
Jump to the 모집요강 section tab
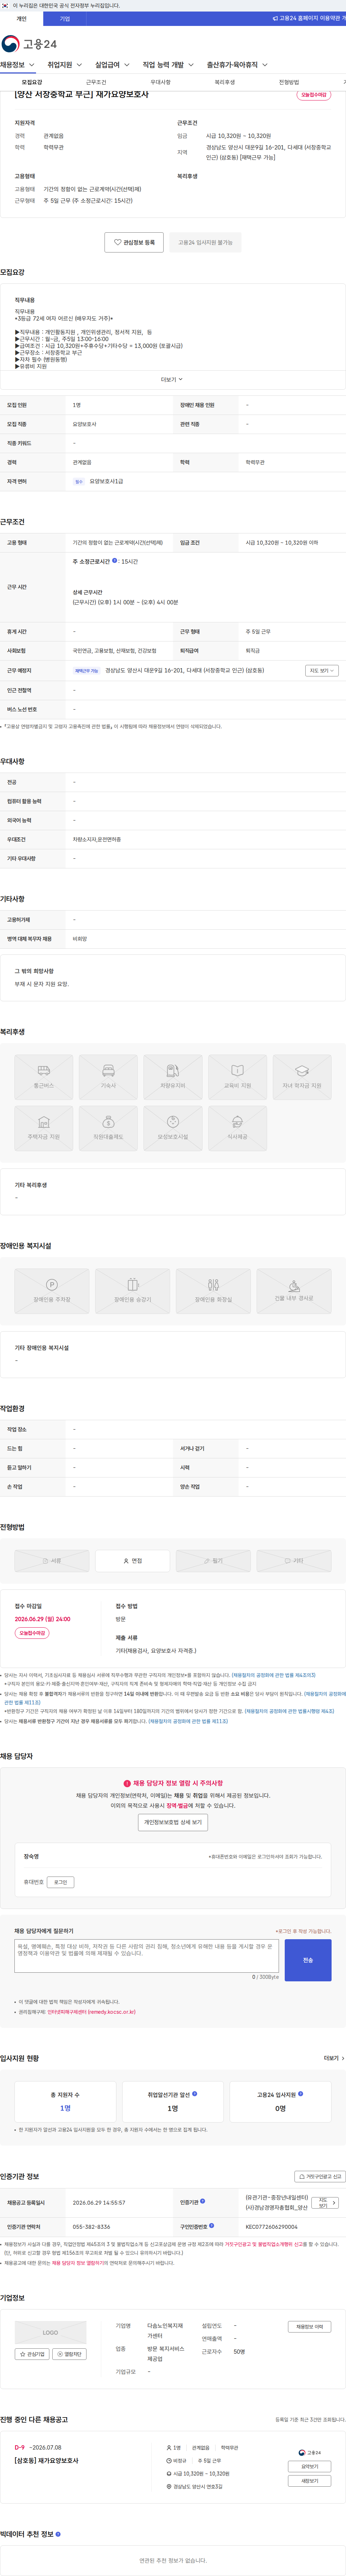pos(32,82)
